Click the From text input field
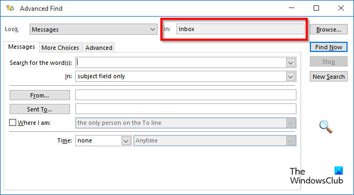 pyautogui.click(x=186, y=95)
